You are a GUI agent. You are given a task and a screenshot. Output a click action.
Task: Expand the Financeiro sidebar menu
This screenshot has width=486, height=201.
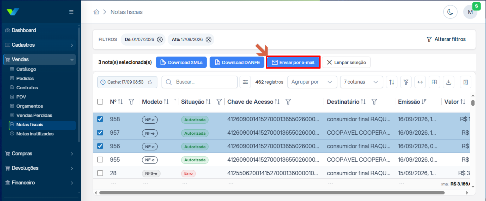point(39,183)
